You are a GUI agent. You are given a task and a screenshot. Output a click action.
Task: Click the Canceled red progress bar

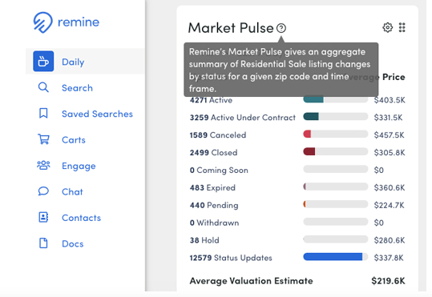click(335, 134)
